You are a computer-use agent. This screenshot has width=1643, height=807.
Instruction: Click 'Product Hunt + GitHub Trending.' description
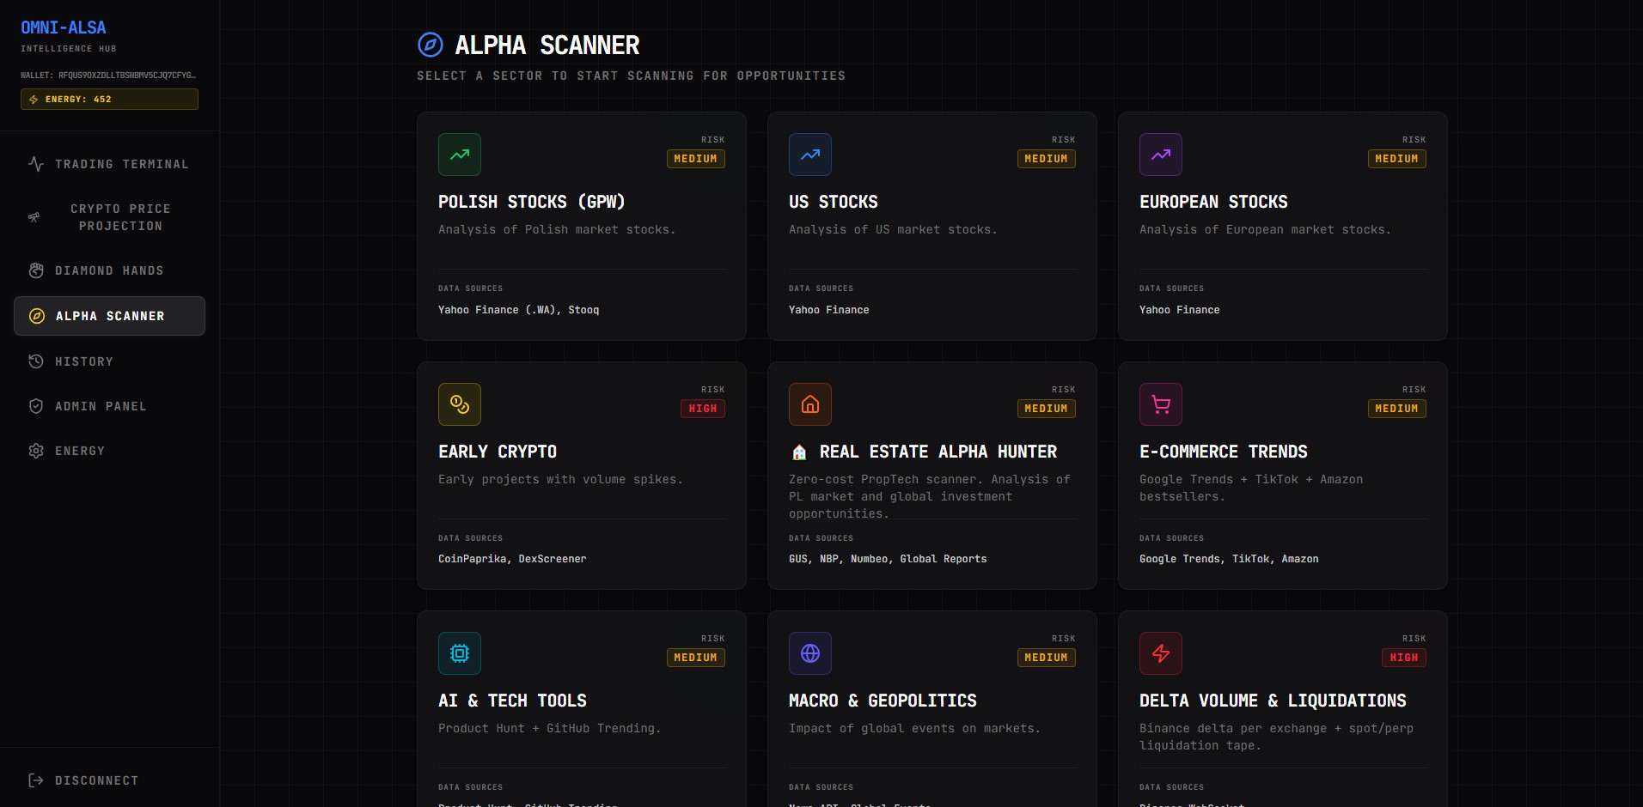click(x=550, y=728)
